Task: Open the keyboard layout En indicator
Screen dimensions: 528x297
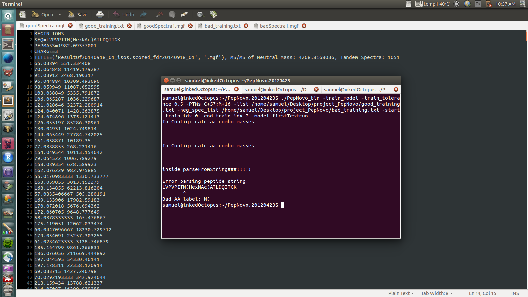Action: point(478,4)
